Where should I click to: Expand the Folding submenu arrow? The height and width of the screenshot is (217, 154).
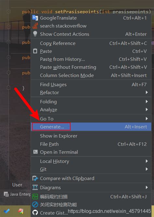click(x=147, y=102)
